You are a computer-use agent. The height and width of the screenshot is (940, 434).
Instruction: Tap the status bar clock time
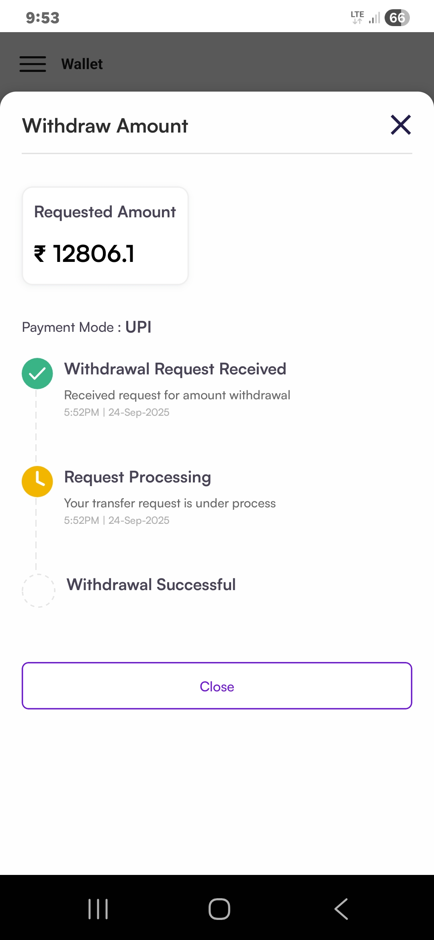click(43, 18)
